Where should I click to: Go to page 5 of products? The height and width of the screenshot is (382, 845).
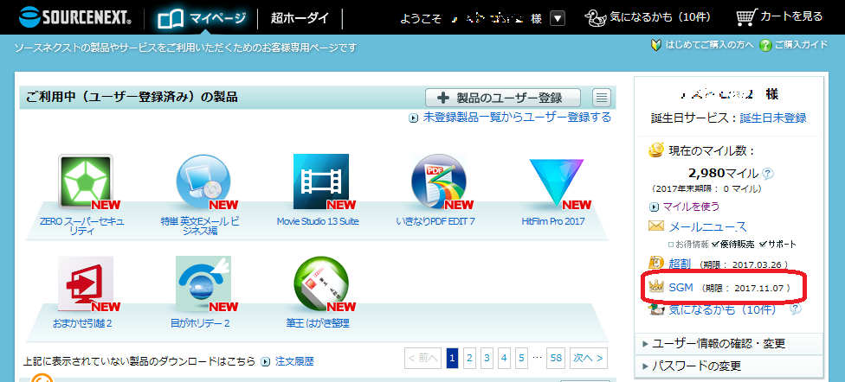click(x=521, y=358)
